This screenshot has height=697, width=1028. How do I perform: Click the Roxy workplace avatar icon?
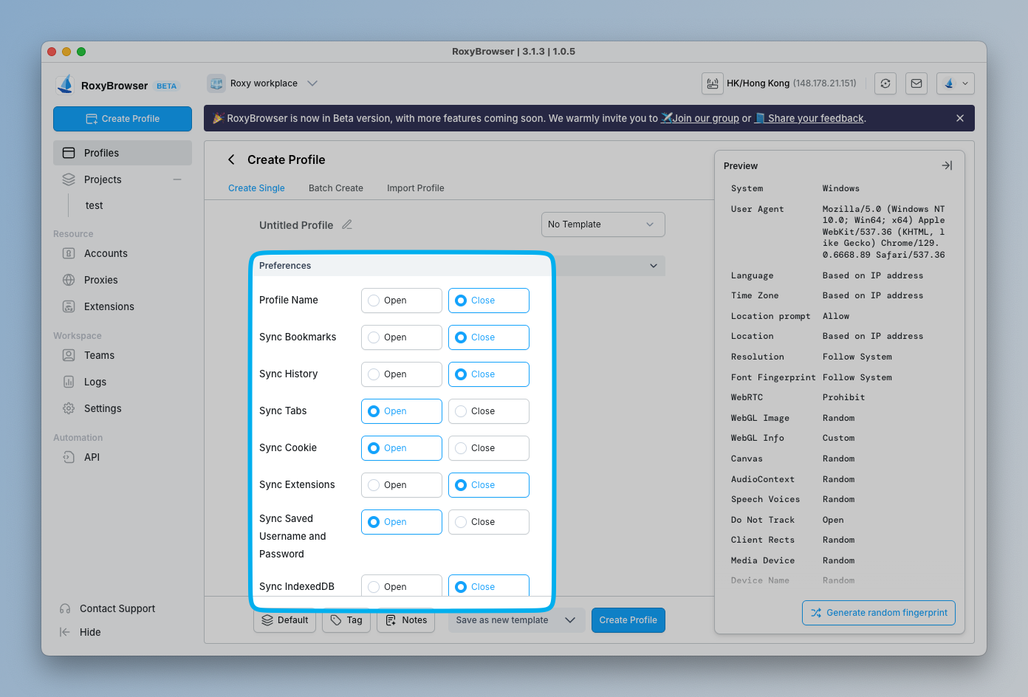(x=216, y=83)
